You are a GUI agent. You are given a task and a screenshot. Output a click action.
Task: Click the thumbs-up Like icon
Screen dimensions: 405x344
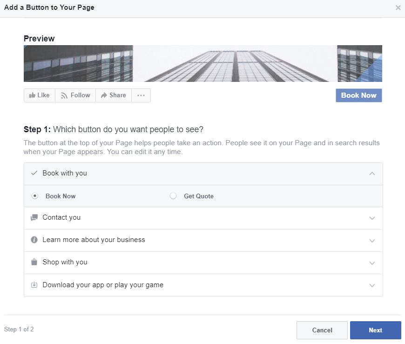pyautogui.click(x=32, y=95)
